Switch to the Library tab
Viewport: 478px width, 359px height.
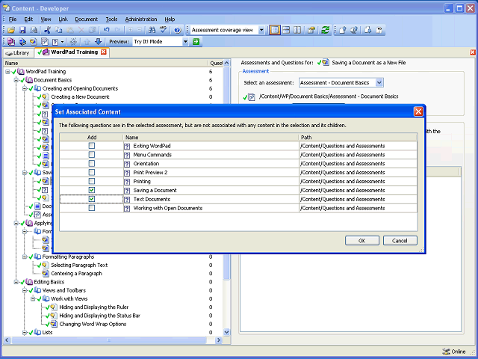coord(17,53)
